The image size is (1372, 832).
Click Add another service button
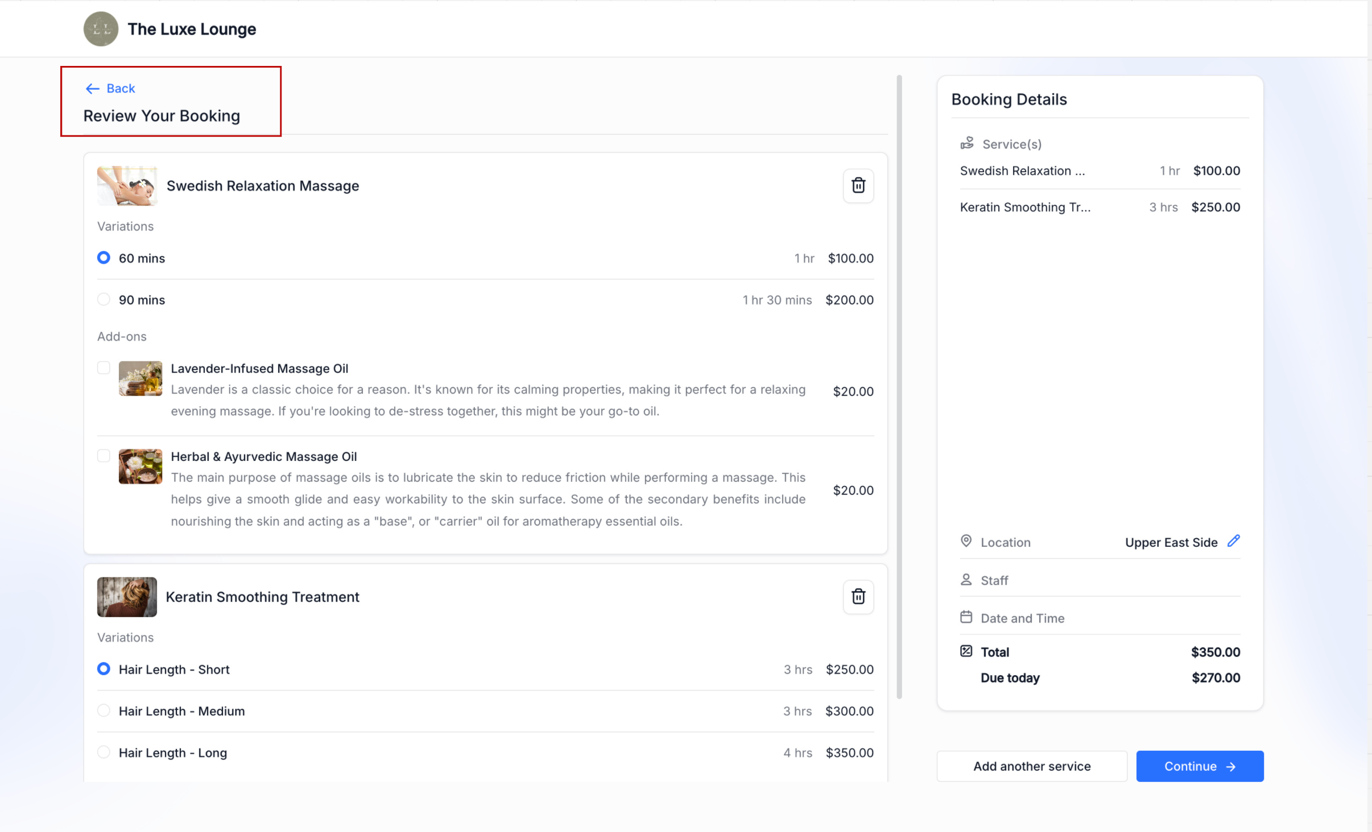(1031, 766)
